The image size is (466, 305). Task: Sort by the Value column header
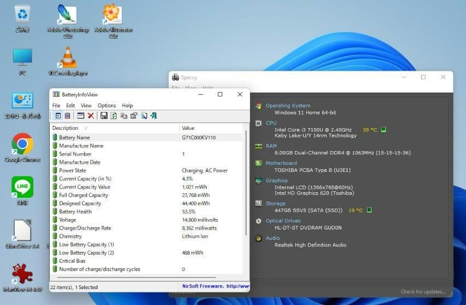(212, 128)
